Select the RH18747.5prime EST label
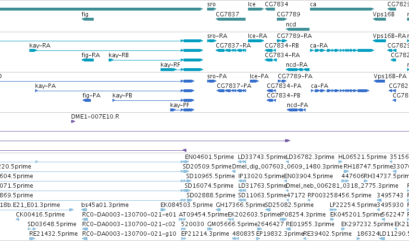The height and width of the screenshot is (241, 409). click(x=368, y=167)
